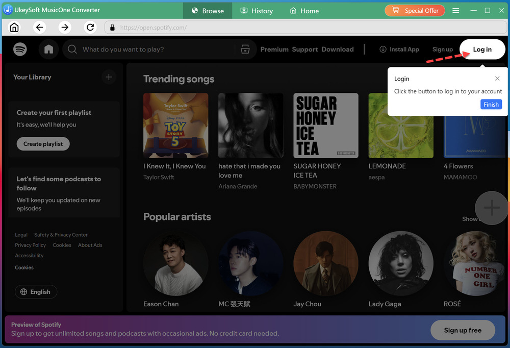Open the Browse icon next to the search box
Screen dimensions: 510x348
click(x=245, y=49)
